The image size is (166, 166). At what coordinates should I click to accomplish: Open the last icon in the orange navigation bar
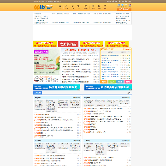[x=105, y=7]
